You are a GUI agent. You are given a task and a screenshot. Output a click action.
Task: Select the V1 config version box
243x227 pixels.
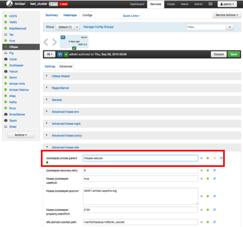tap(74, 42)
